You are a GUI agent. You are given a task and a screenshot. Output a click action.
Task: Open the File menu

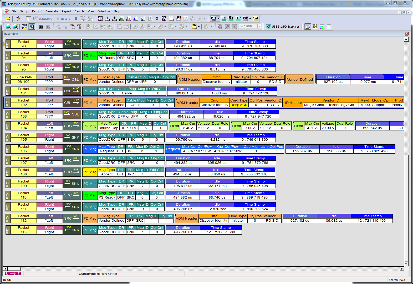pos(14,11)
